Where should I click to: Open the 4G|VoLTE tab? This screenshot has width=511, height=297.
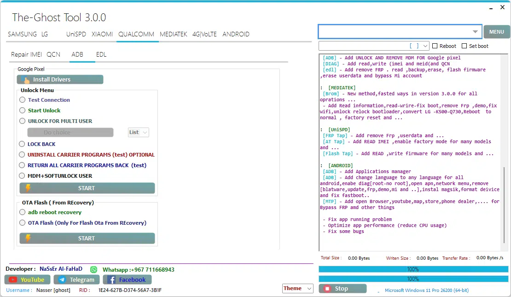tap(204, 34)
